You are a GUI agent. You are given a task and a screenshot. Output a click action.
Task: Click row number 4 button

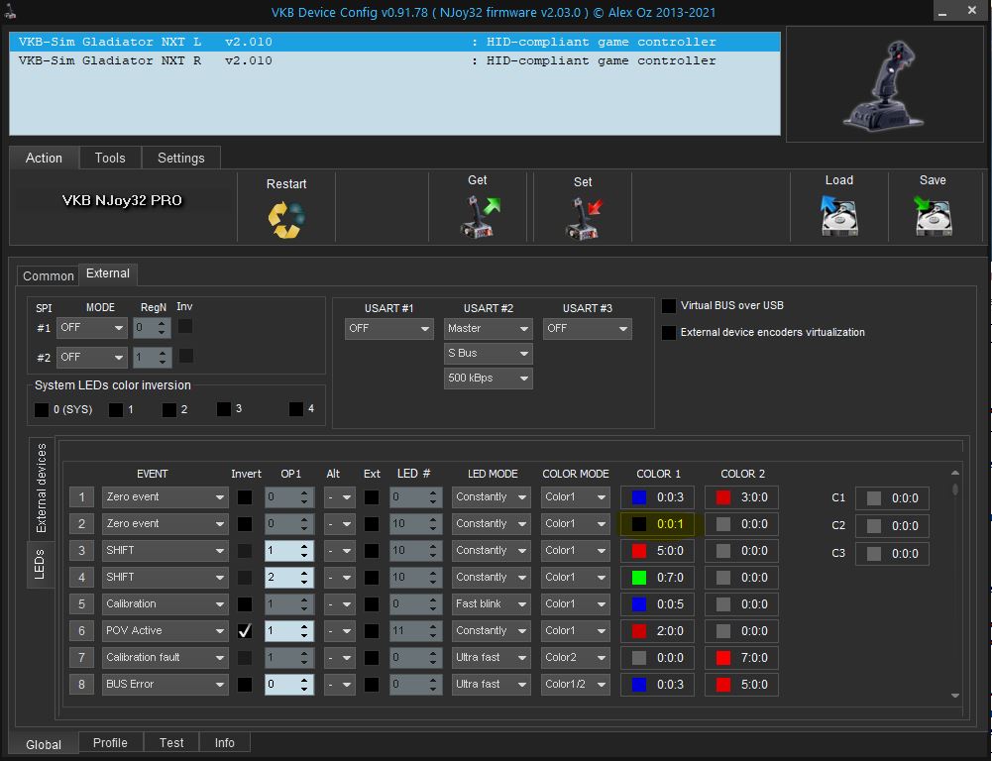click(x=81, y=578)
